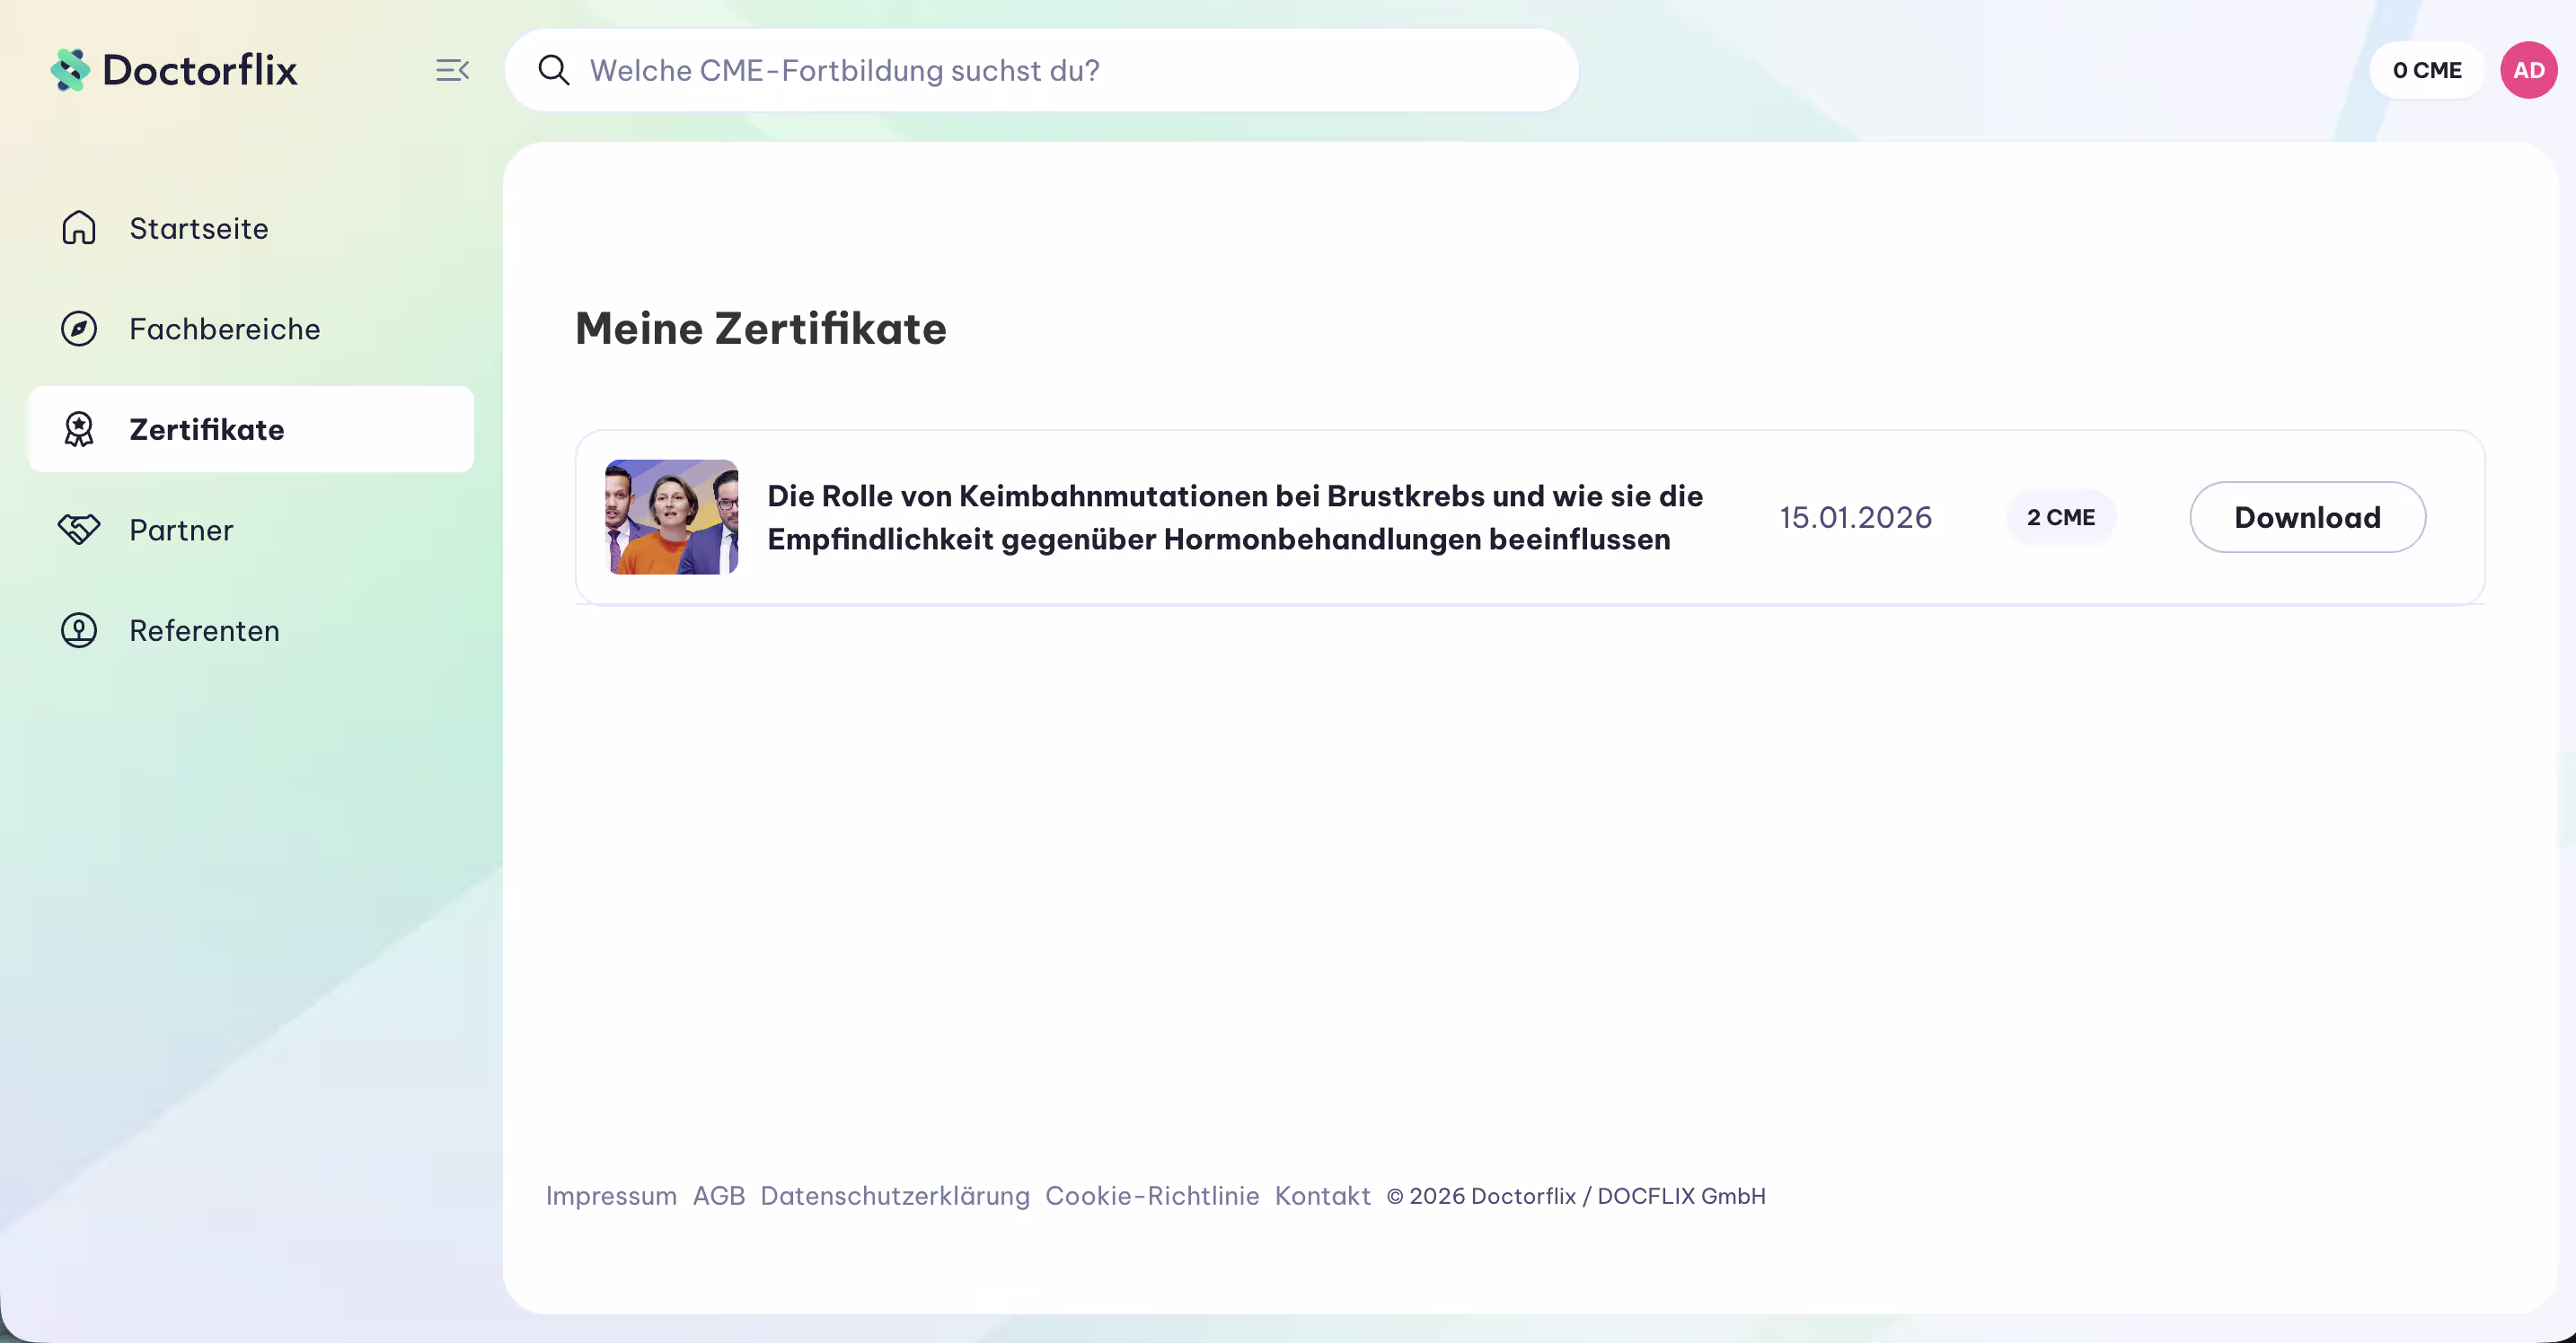Open the AGB page
Viewport: 2576px width, 1343px height.
719,1196
